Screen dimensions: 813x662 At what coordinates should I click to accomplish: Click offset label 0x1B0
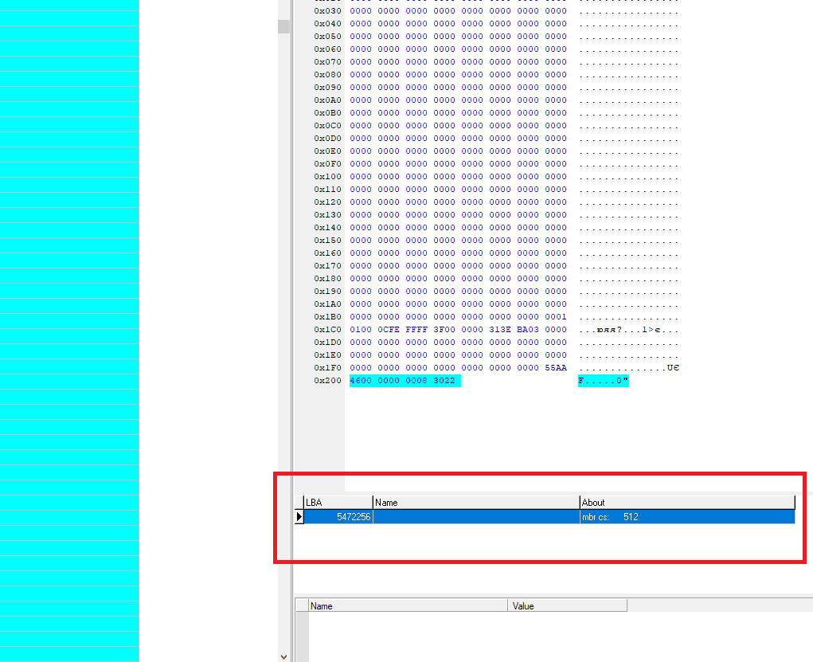pyautogui.click(x=328, y=316)
